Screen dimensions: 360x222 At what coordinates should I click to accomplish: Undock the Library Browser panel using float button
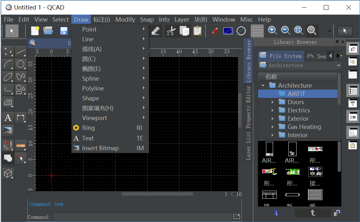pos(337,42)
